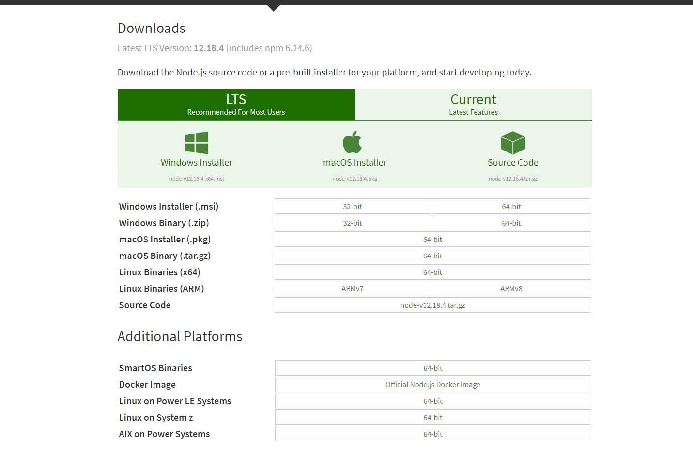Click the Source Code box icon
Screen dimensions: 693x452
pos(513,143)
